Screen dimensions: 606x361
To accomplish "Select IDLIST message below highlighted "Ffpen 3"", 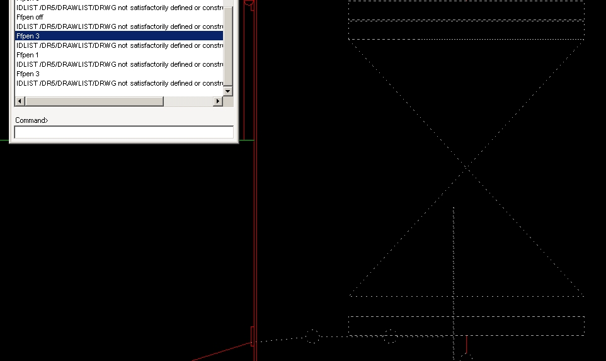I will (x=119, y=45).
